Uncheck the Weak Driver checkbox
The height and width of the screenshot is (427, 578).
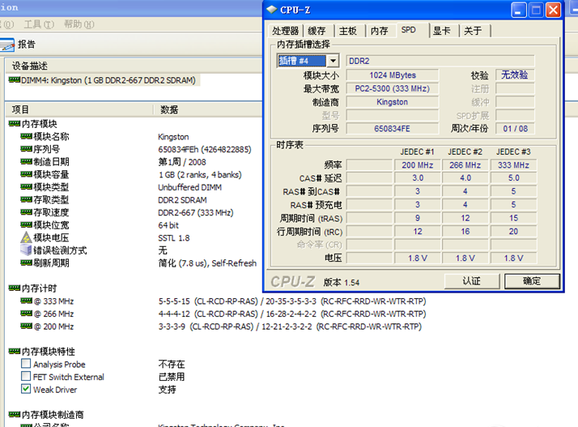[27, 390]
